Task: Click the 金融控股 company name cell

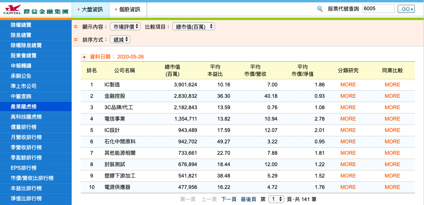Action: pos(115,96)
